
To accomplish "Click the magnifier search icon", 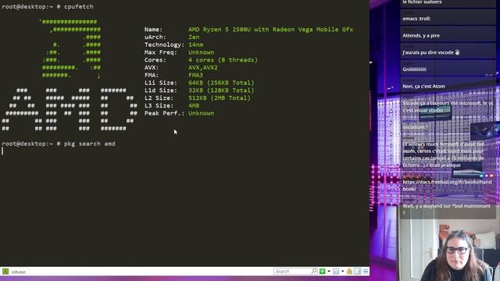I will coord(314,271).
